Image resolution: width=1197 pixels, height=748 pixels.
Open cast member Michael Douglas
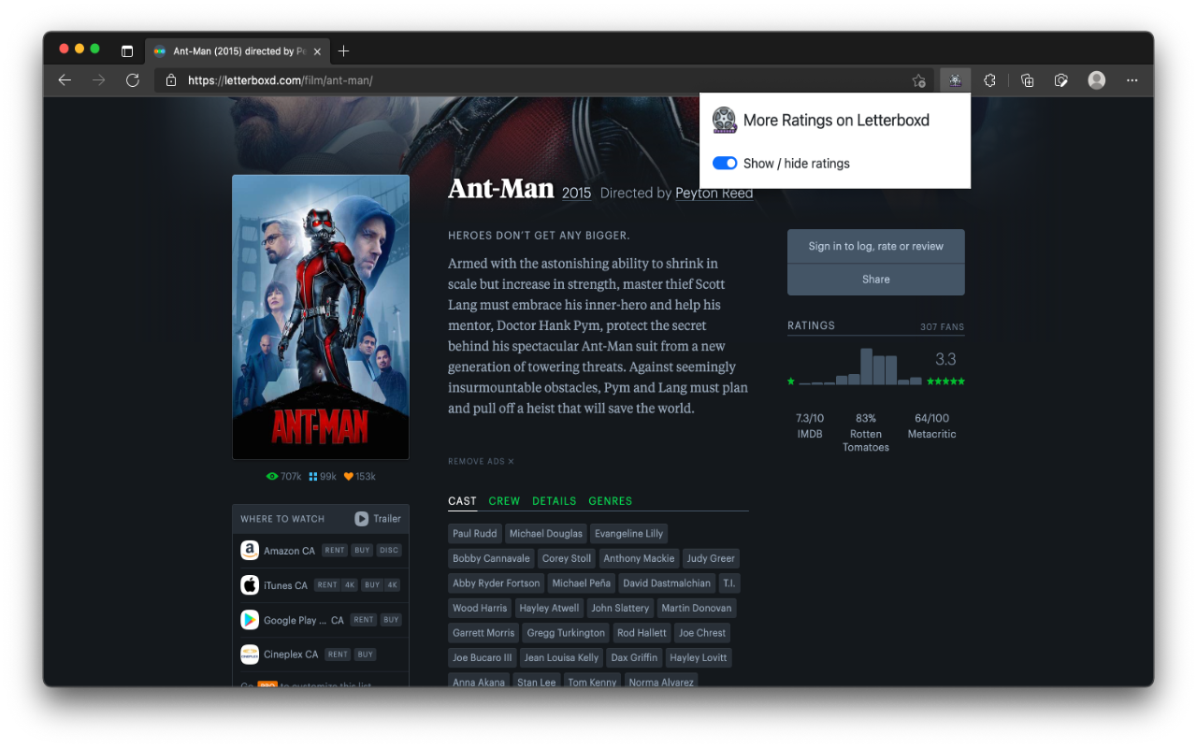click(546, 534)
